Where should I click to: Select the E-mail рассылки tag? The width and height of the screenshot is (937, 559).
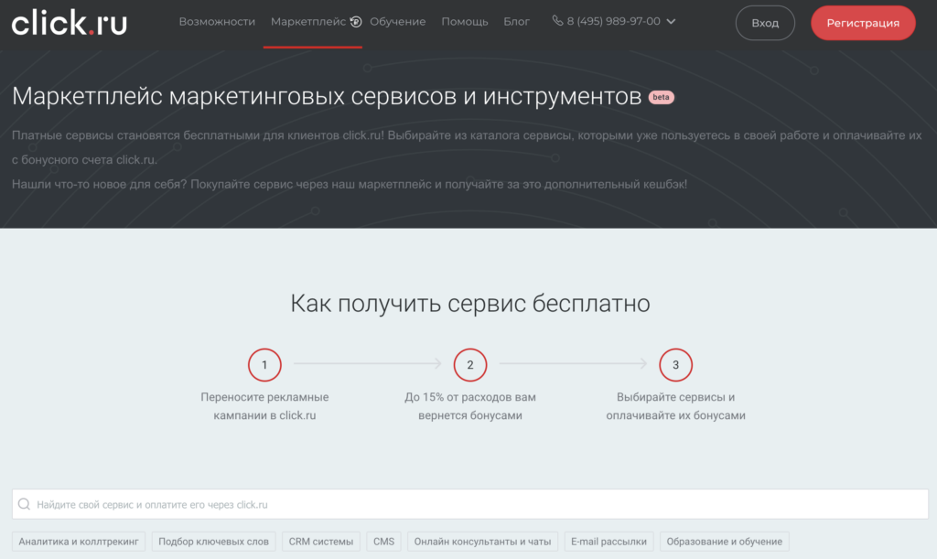(609, 542)
